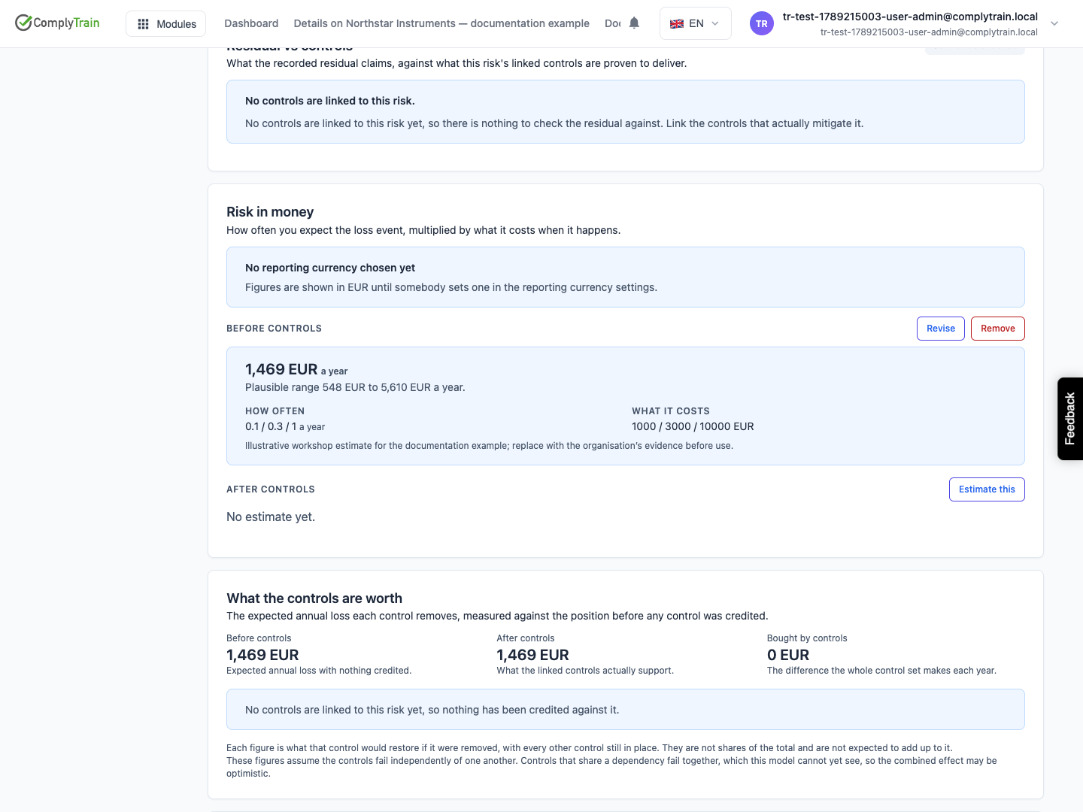This screenshot has width=1083, height=812.
Task: Click the cost value '1000 / 3000 / 10000 EUR'
Action: pos(693,426)
